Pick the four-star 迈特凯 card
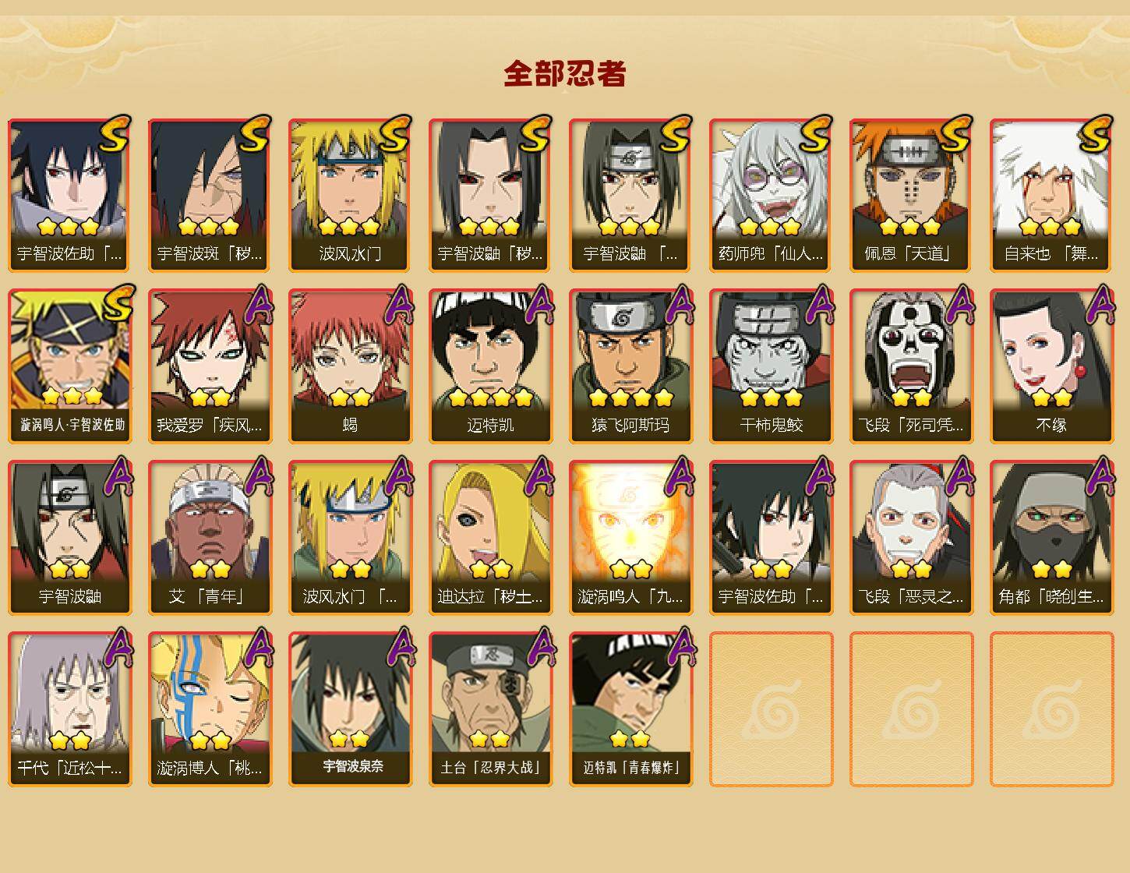This screenshot has height=873, width=1130. point(490,366)
